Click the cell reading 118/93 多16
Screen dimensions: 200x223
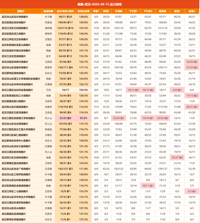(x=65, y=34)
